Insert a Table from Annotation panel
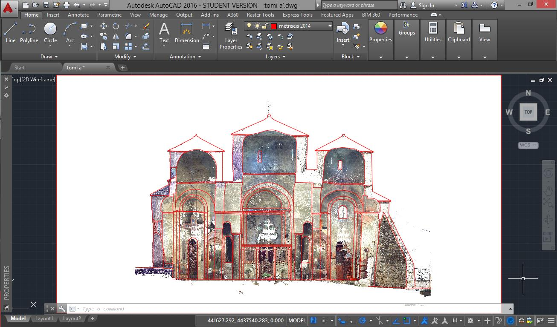557x327 pixels. point(206,46)
